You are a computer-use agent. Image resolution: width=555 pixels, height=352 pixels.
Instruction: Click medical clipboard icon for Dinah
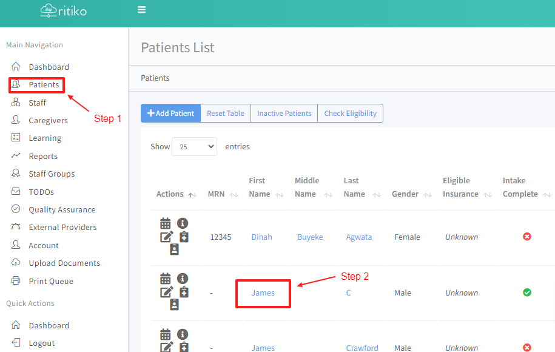pos(184,237)
